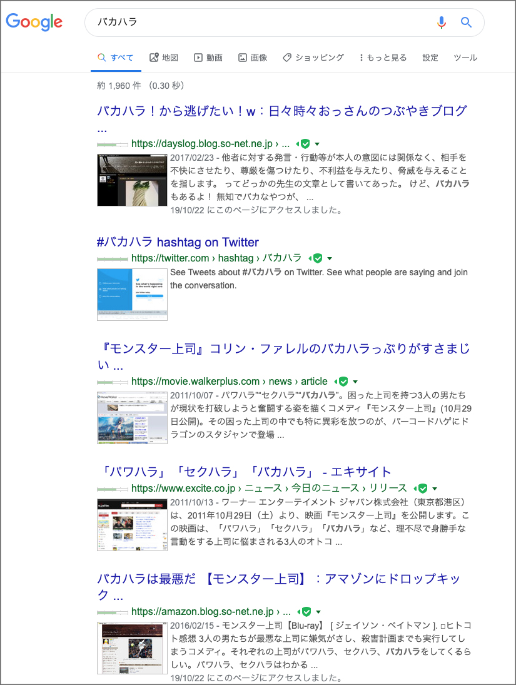This screenshot has width=516, height=685.
Task: Click green shield icon for Twitter result
Action: tap(318, 258)
